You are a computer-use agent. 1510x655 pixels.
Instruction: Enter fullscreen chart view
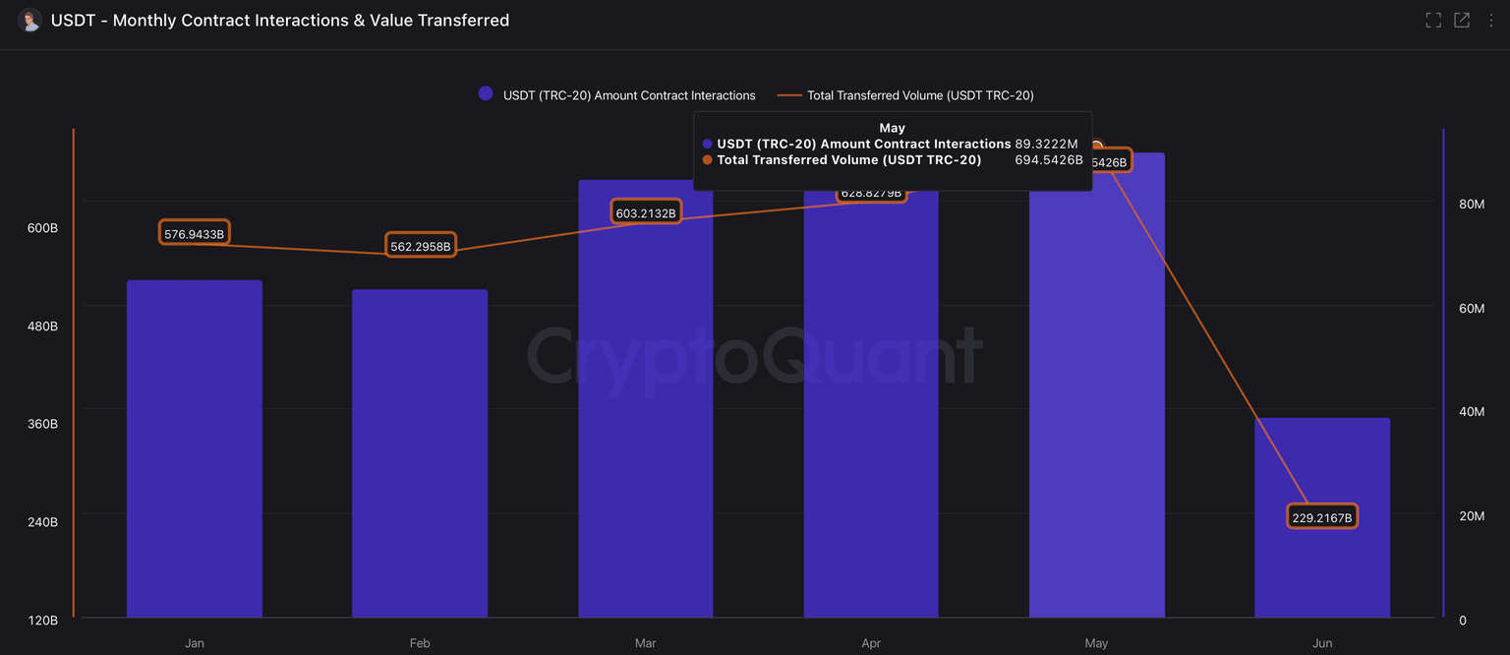(x=1433, y=21)
